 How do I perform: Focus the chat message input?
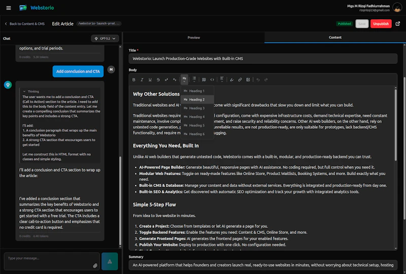tap(52, 261)
